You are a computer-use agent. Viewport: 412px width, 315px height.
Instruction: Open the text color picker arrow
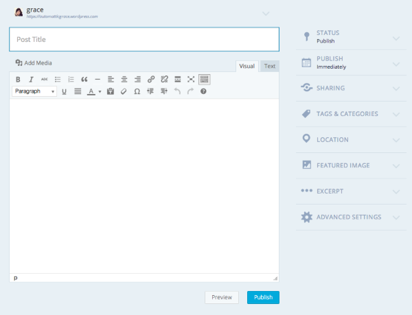click(x=100, y=91)
